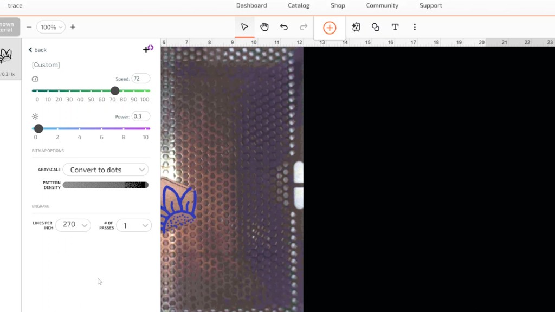Open the 100% zoom level dropdown
The image size is (555, 312).
(51, 27)
